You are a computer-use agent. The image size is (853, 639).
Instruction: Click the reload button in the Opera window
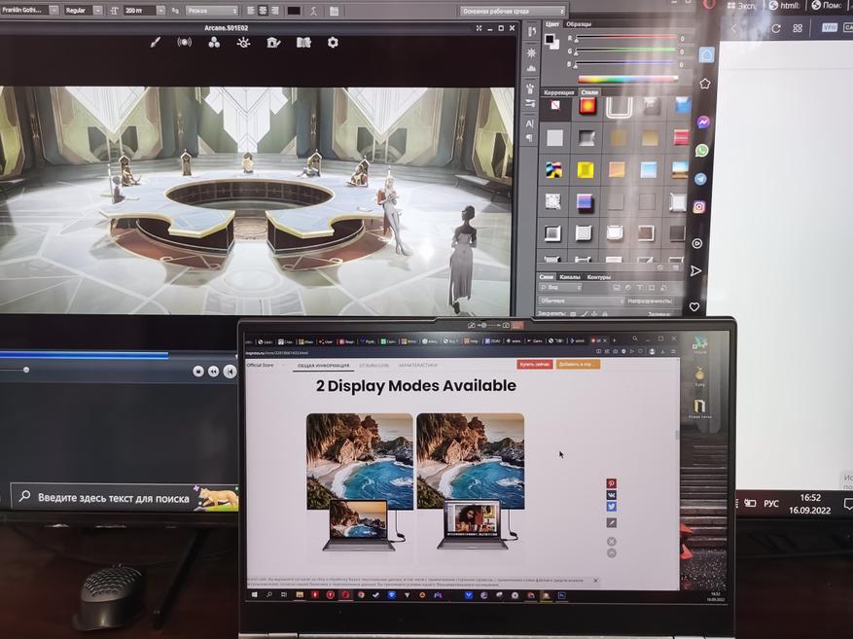tap(776, 28)
